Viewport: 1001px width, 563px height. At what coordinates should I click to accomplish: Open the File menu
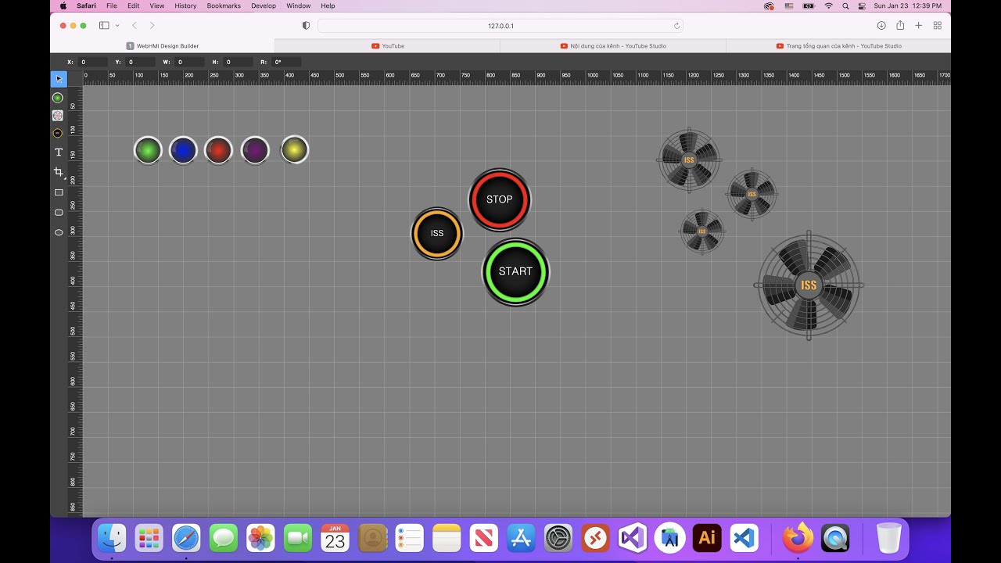112,5
